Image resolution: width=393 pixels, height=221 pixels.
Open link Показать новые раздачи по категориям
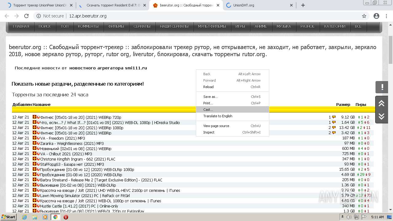click(78, 84)
